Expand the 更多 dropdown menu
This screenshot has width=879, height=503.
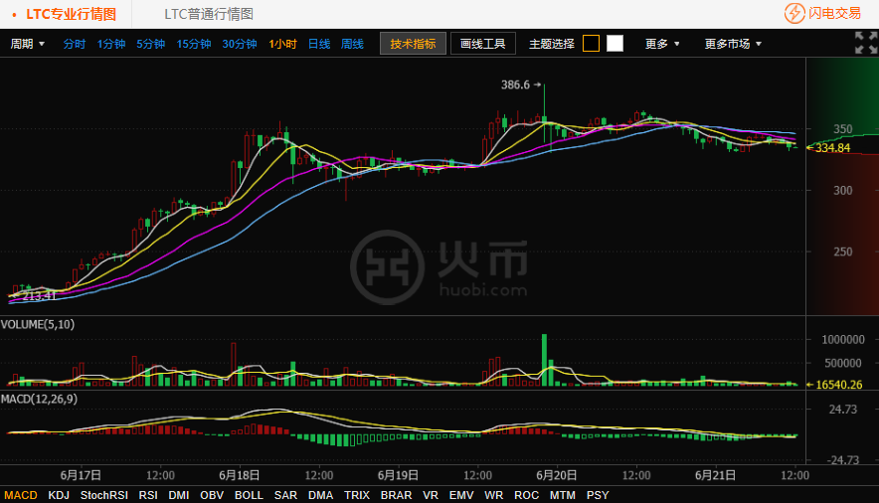[x=662, y=44]
